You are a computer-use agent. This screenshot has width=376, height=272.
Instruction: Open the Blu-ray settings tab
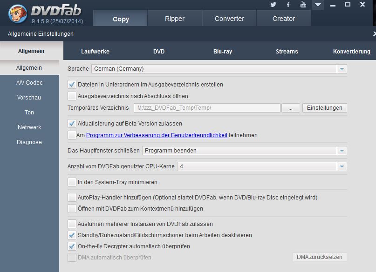tap(222, 52)
